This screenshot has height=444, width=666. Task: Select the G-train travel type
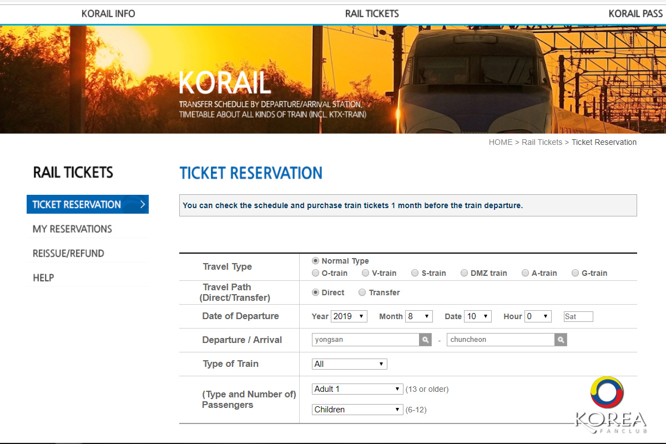pyautogui.click(x=576, y=273)
